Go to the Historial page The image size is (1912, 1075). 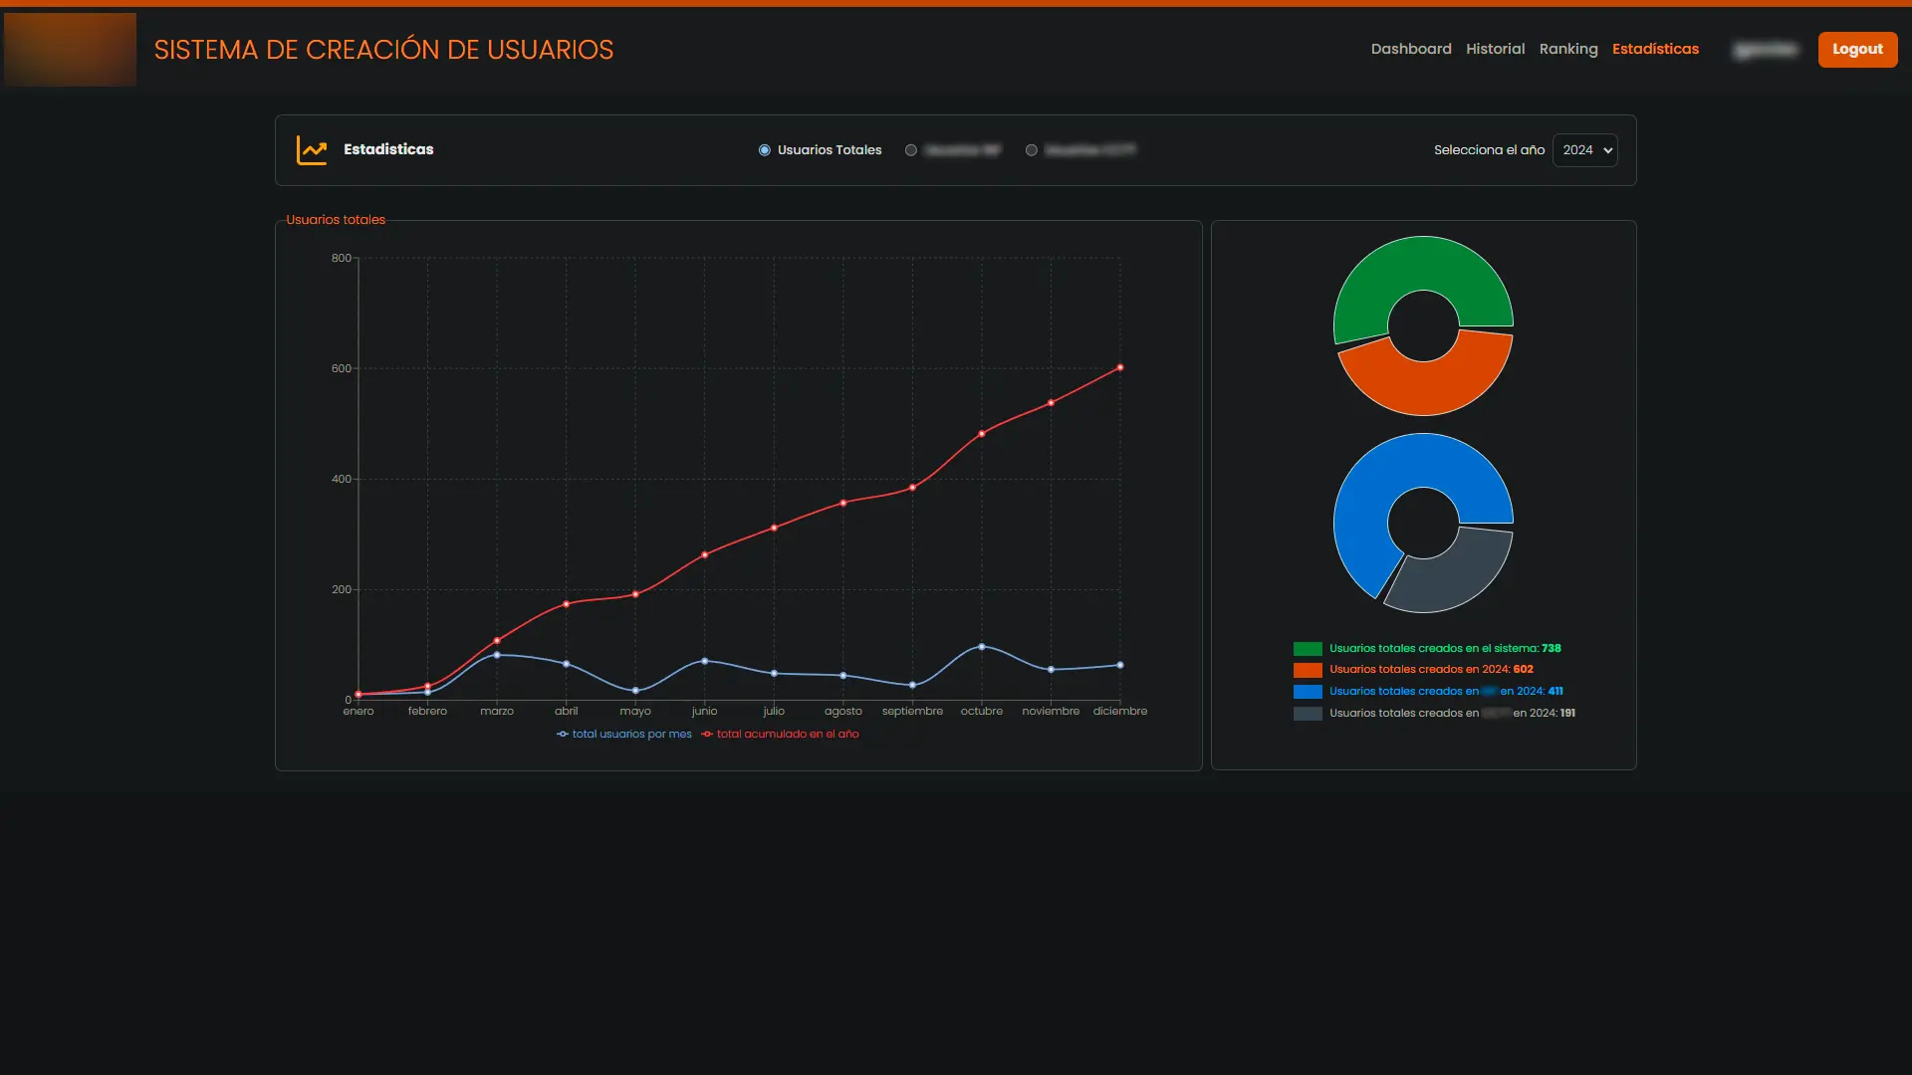(x=1495, y=49)
